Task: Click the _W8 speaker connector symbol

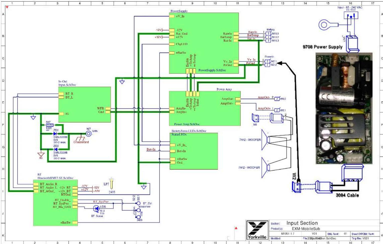Action: pyautogui.click(x=256, y=117)
